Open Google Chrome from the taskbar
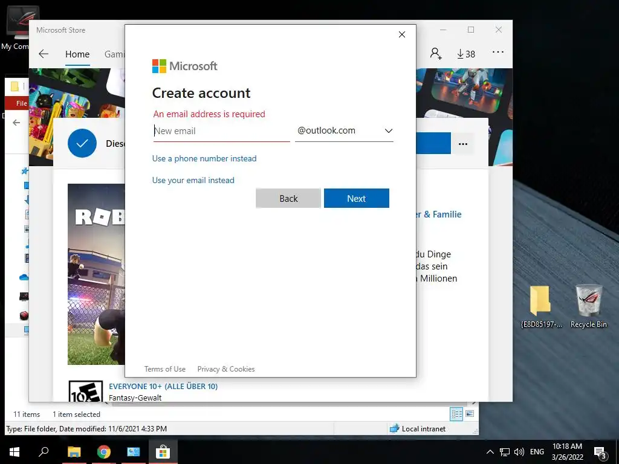This screenshot has height=464, width=619. (104, 452)
